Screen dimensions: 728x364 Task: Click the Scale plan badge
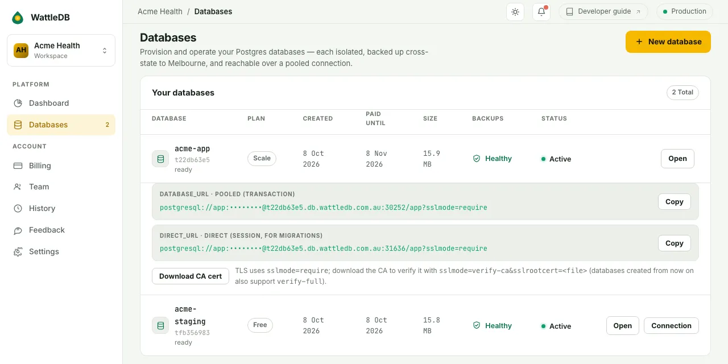point(262,158)
